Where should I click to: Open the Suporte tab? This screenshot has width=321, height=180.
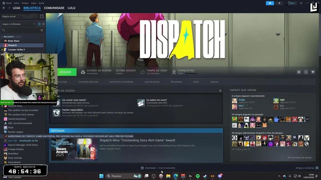pyautogui.click(x=214, y=82)
